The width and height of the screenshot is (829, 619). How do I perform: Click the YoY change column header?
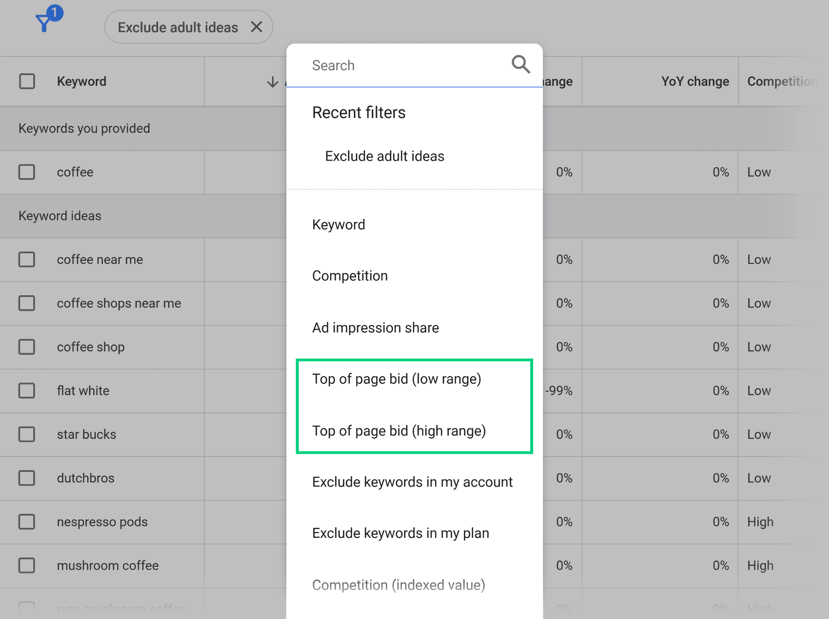694,81
